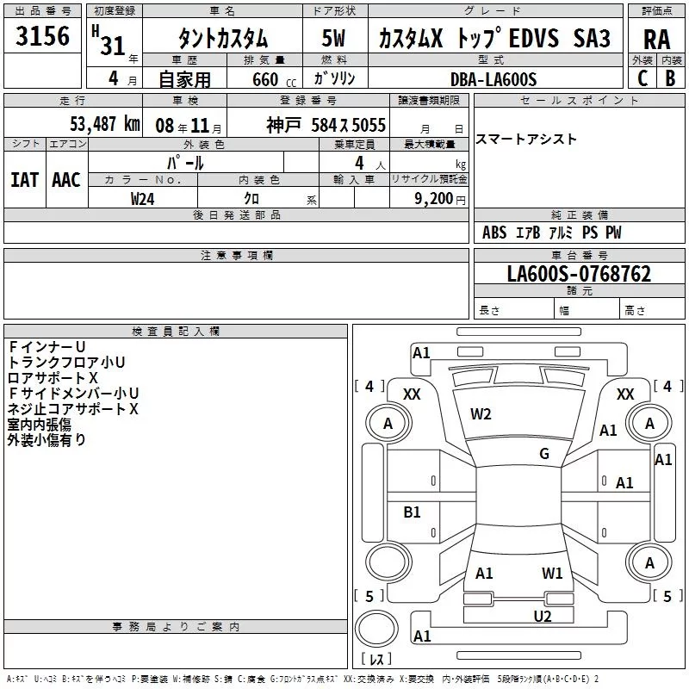Select the G mark on the windshield
This screenshot has width=689, height=689.
coord(544,454)
